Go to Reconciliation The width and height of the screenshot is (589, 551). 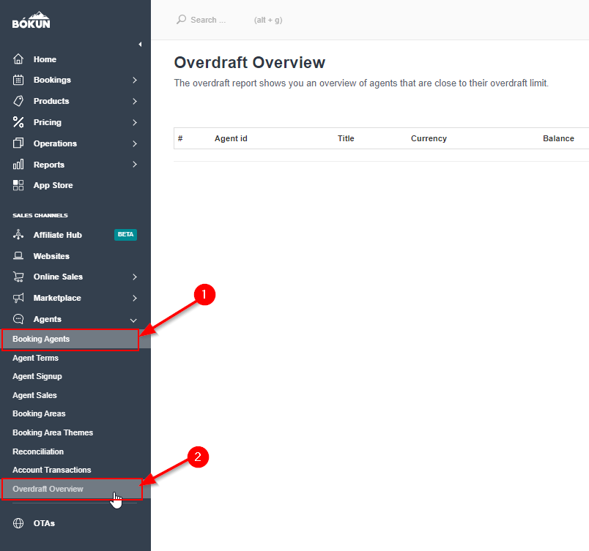38,451
